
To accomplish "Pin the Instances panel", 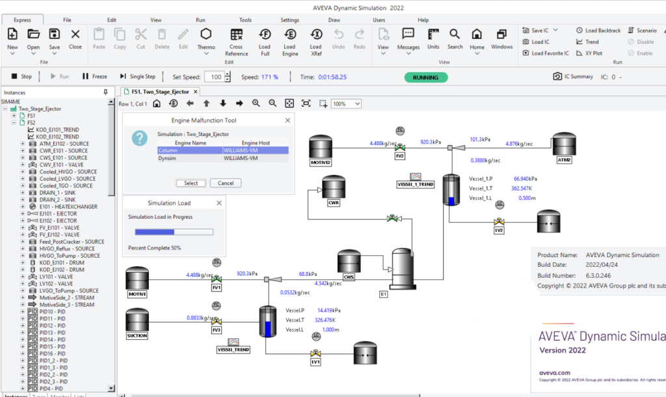I will pyautogui.click(x=105, y=92).
